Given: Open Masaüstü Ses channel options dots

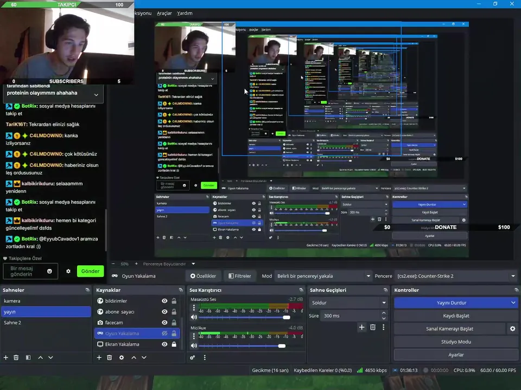Looking at the screenshot, I should pos(194,308).
